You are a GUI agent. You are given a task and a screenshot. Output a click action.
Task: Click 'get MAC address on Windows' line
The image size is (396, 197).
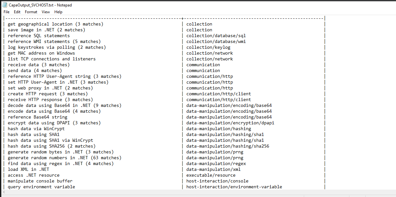tap(41, 53)
